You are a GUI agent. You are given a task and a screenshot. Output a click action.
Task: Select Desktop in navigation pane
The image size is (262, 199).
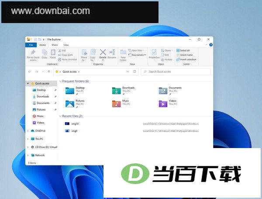click(x=41, y=90)
